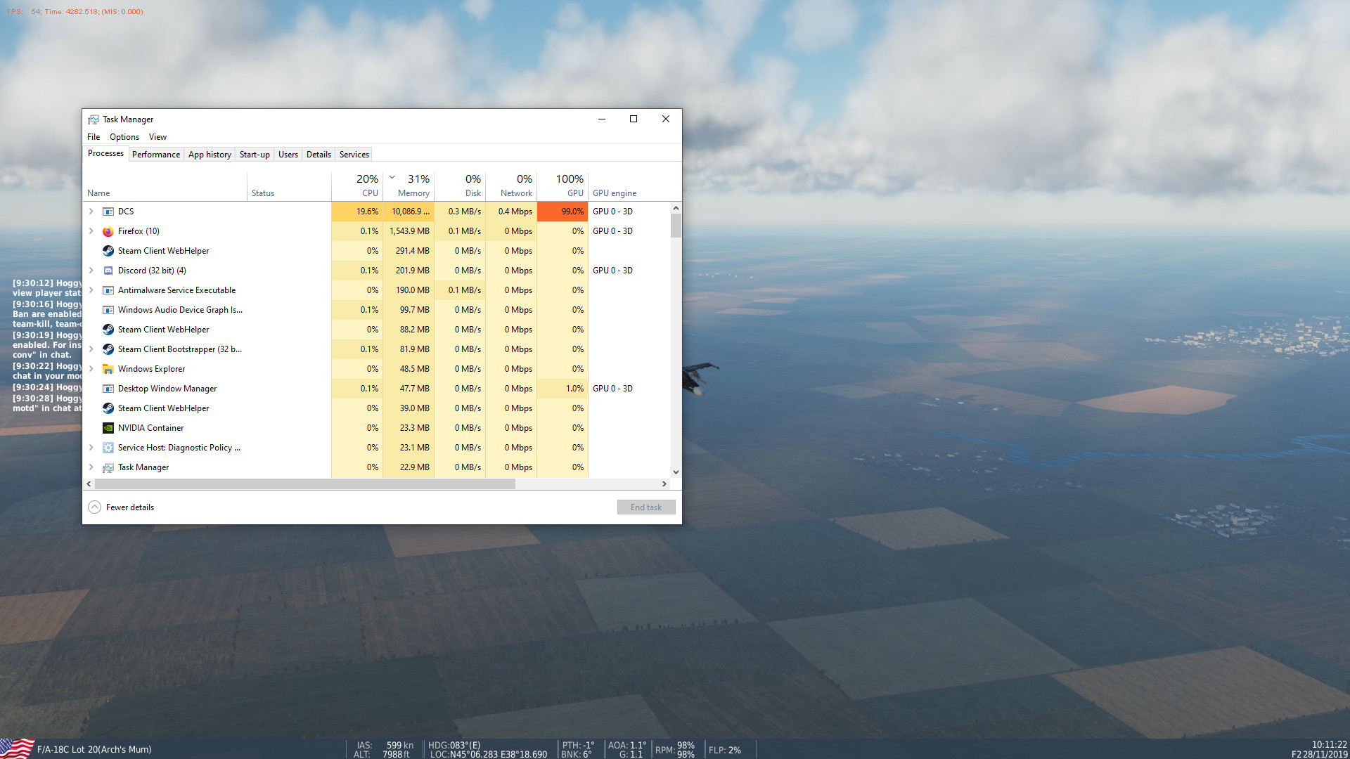Click the horizontal scrollbar thumb

click(304, 484)
